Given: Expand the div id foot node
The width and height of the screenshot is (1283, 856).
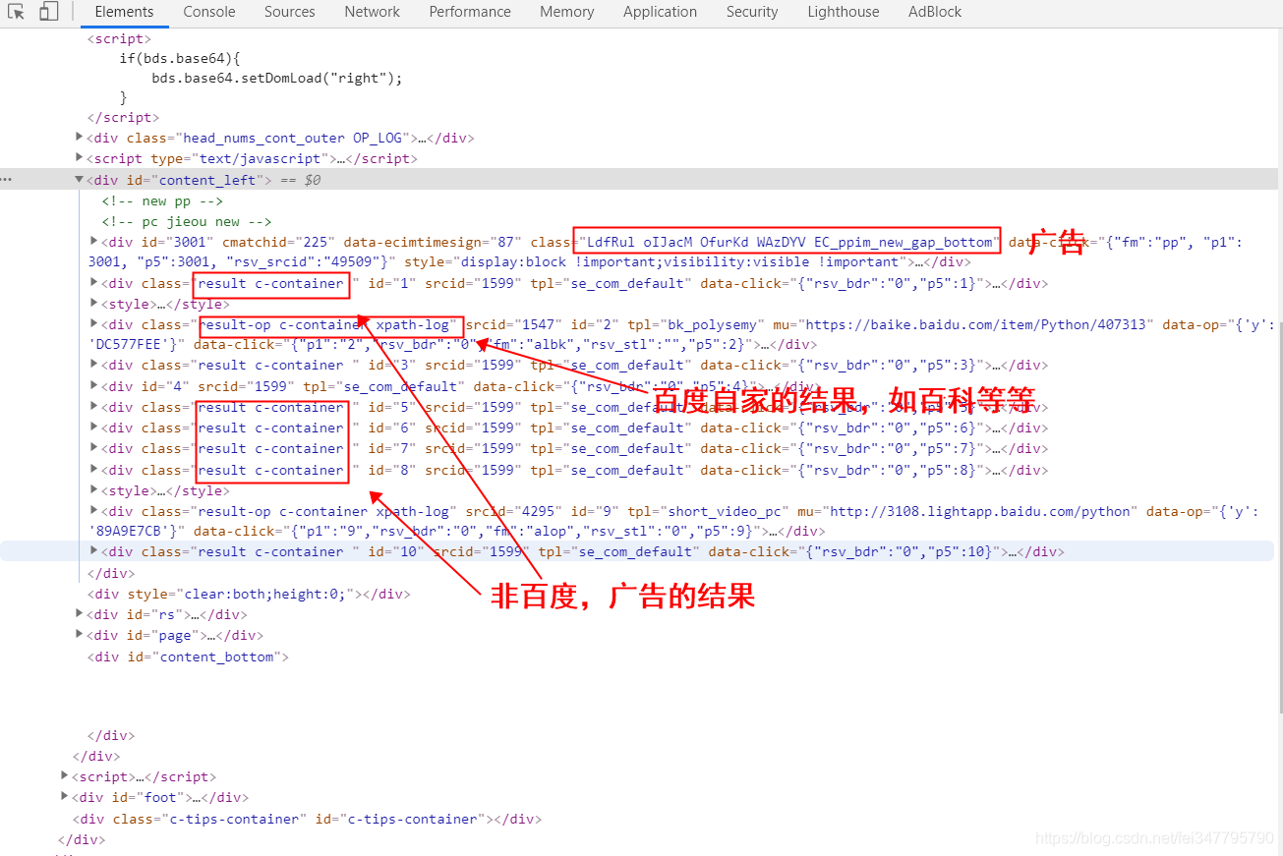Looking at the screenshot, I should [65, 797].
